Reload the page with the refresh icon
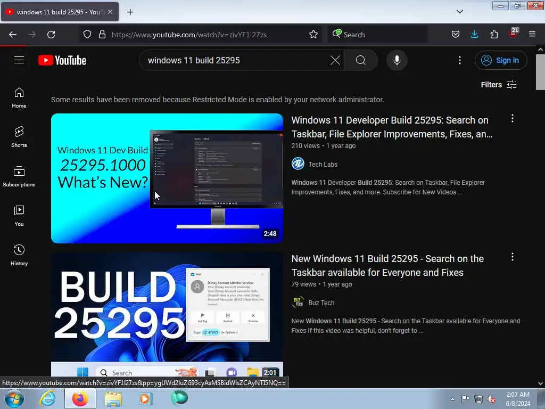The width and height of the screenshot is (545, 409). [x=51, y=35]
